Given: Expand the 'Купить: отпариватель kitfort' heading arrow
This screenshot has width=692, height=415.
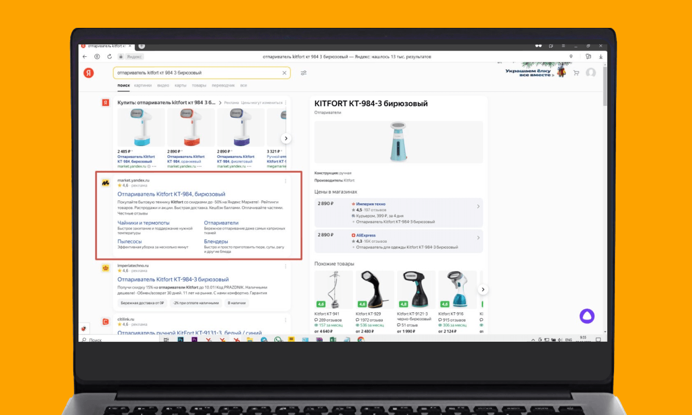Looking at the screenshot, I should tap(221, 103).
